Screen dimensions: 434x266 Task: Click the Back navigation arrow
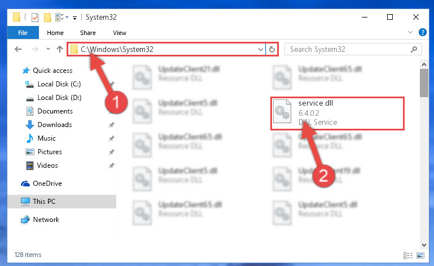tap(18, 49)
